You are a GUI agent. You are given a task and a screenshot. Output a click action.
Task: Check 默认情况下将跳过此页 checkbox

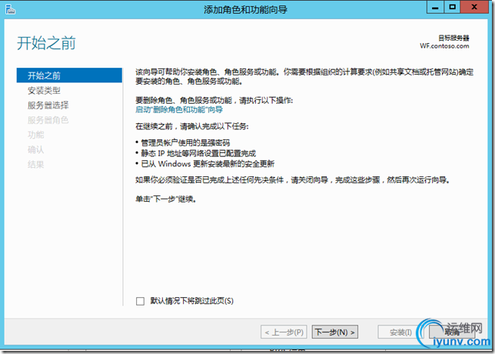point(140,301)
